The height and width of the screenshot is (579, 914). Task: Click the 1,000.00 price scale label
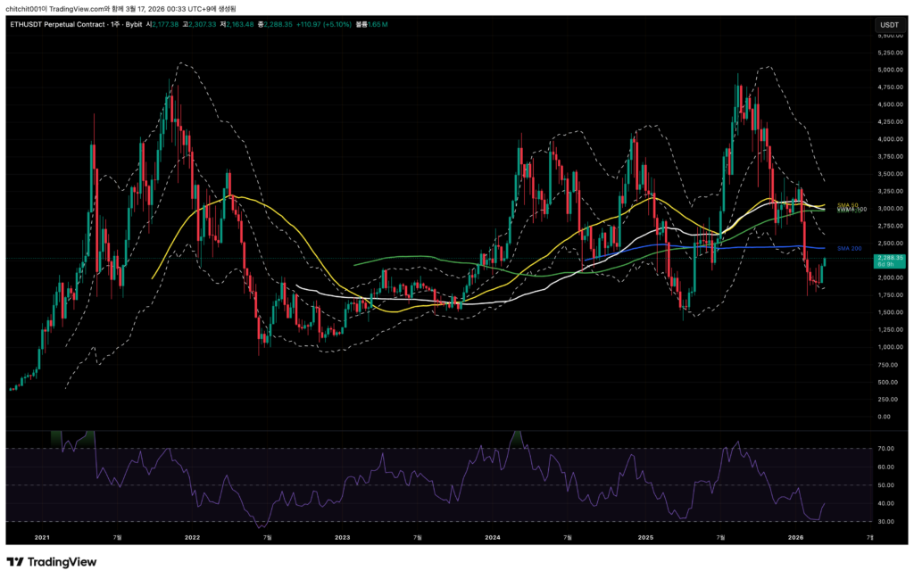tap(889, 347)
